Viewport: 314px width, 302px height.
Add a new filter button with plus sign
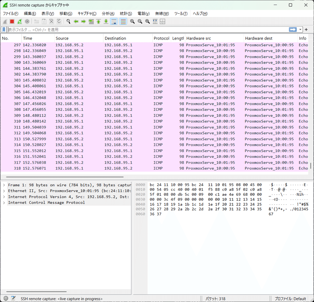306,30
